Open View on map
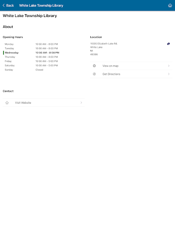The image size is (175, 229). coord(131,66)
